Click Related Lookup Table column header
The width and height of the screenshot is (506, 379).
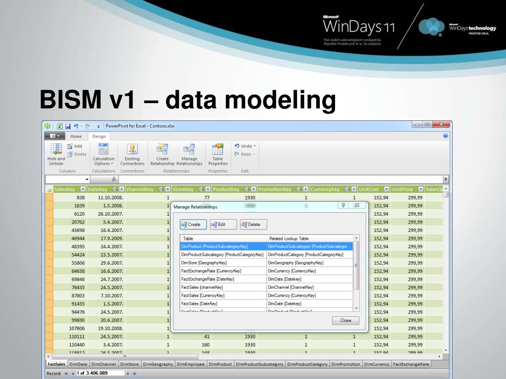click(310, 238)
